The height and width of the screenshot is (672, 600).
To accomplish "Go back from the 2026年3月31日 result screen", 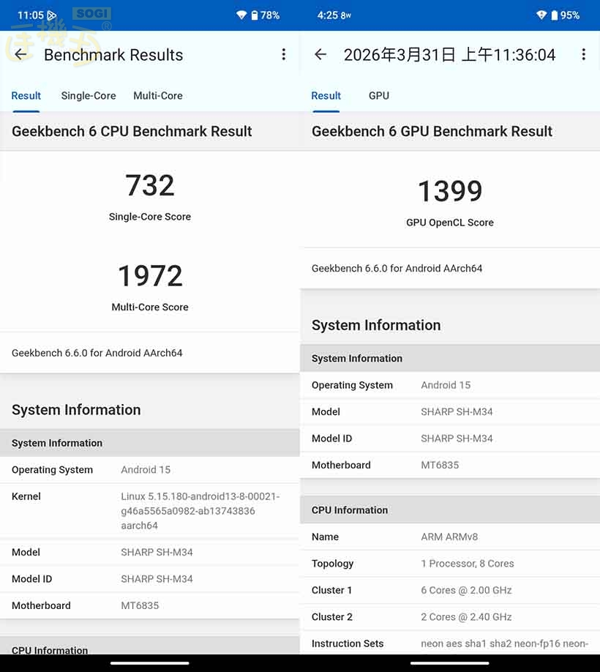I will pyautogui.click(x=320, y=54).
